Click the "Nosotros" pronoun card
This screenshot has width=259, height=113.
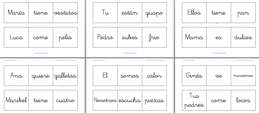[x=105, y=100]
